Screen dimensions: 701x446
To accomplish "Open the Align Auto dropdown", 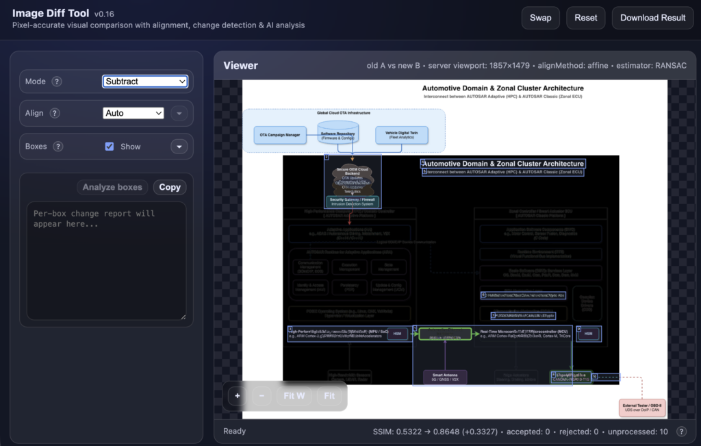I will point(133,113).
